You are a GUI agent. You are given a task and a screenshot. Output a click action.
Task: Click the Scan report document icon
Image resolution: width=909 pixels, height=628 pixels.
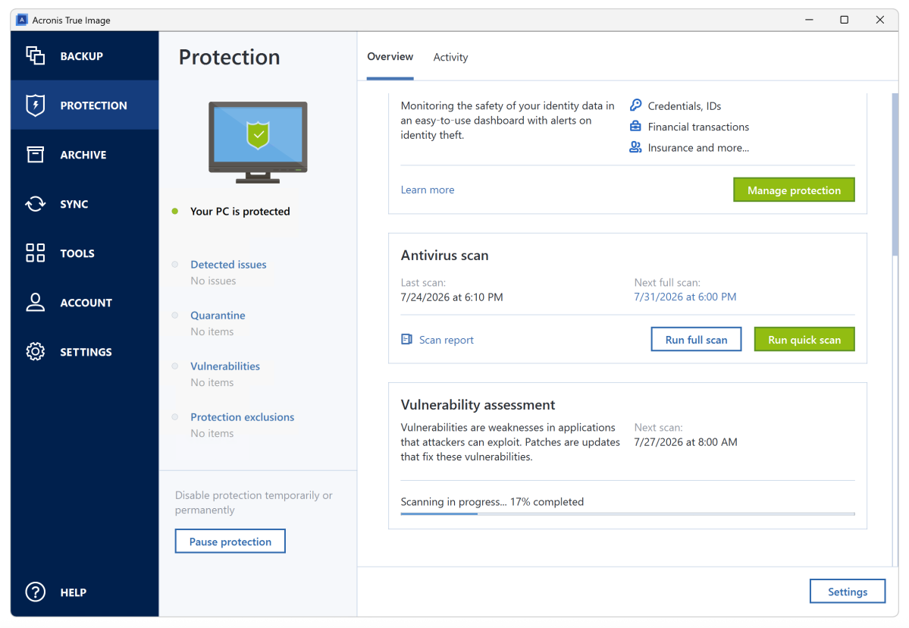[407, 339]
